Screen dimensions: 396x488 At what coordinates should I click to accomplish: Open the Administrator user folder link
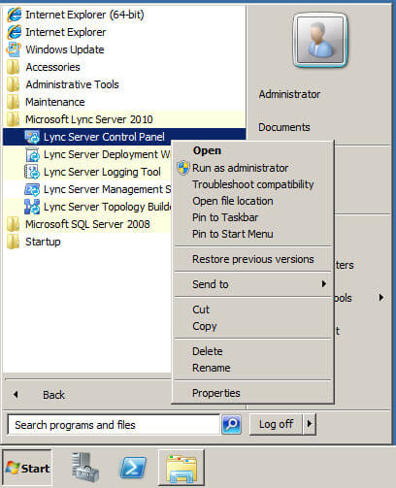[x=289, y=94]
